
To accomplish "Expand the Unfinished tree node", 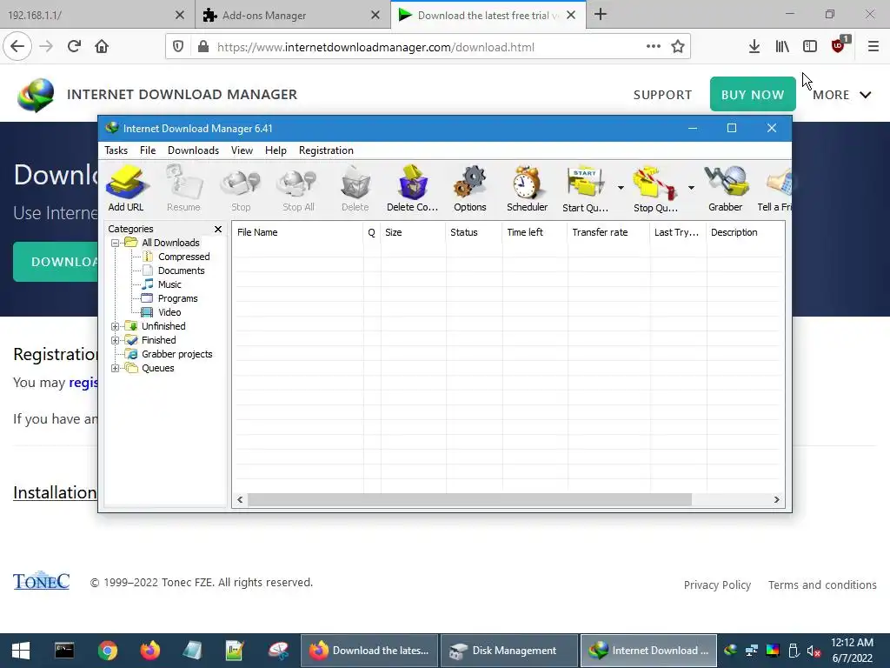I will pos(116,327).
